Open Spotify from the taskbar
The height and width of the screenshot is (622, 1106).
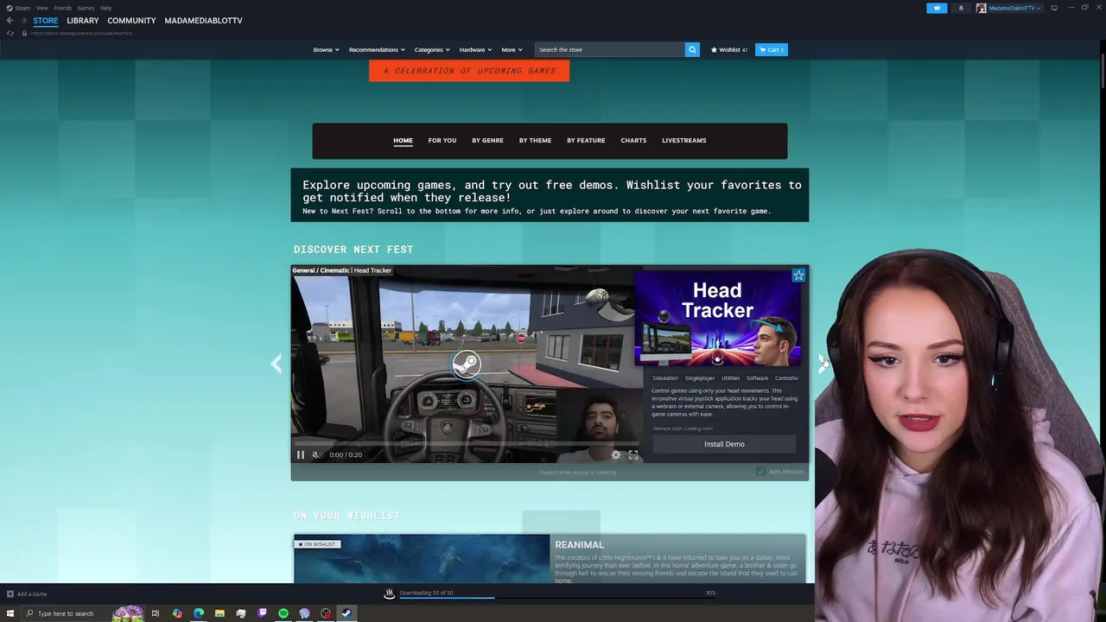(283, 613)
